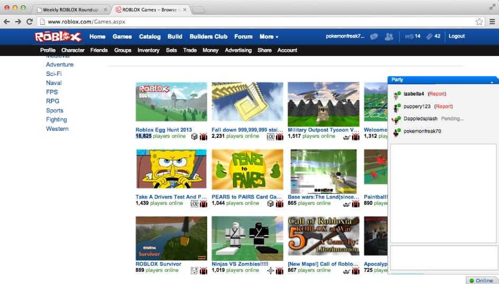Click genre icon under ROBLOX Survivor

coord(194,271)
